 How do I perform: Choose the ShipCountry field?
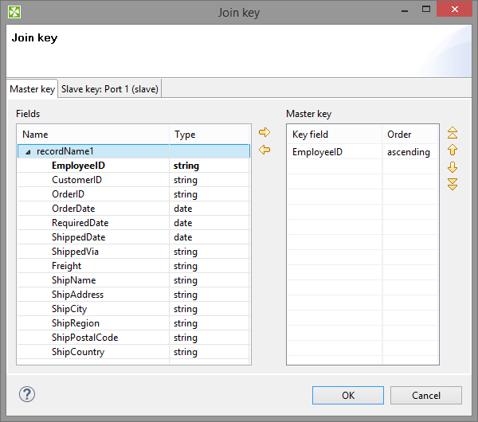(77, 352)
